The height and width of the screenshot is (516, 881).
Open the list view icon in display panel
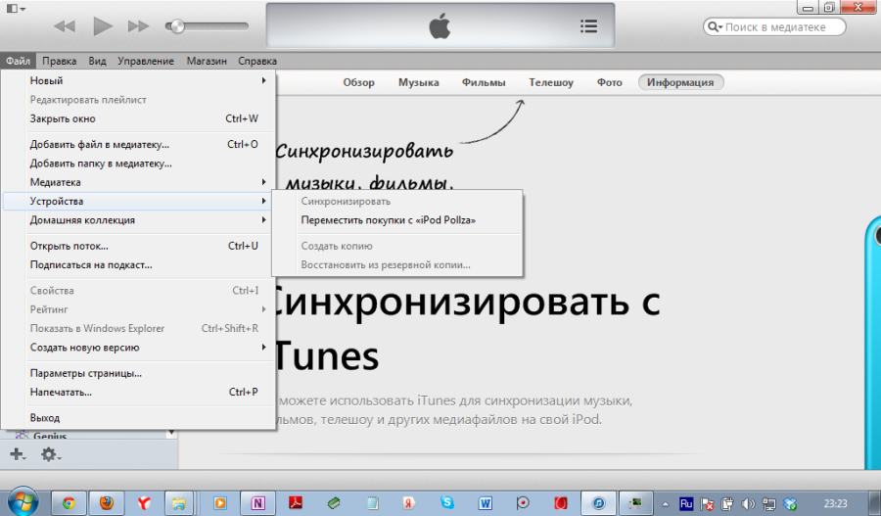(589, 26)
